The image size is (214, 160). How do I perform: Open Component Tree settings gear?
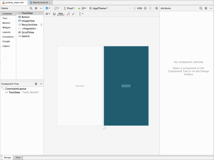[36, 84]
